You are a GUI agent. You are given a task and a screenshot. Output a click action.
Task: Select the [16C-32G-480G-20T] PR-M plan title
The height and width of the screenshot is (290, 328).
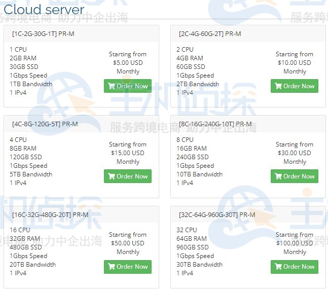(50, 214)
